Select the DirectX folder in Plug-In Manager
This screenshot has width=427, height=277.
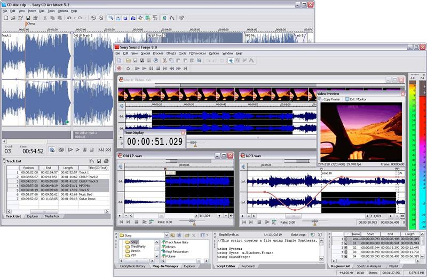[133, 251]
